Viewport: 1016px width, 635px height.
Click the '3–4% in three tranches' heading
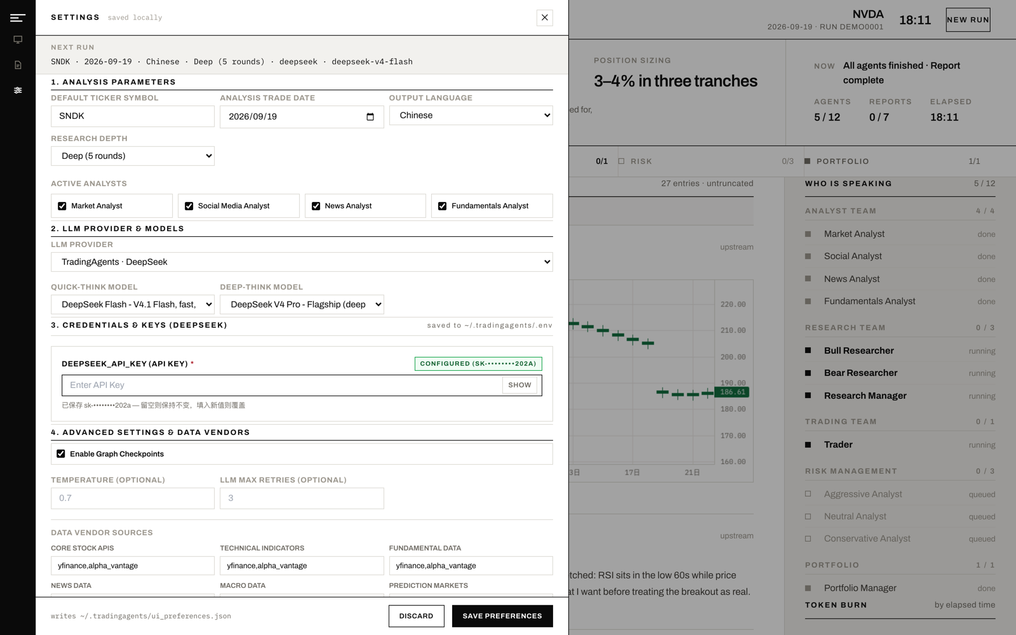click(x=676, y=81)
